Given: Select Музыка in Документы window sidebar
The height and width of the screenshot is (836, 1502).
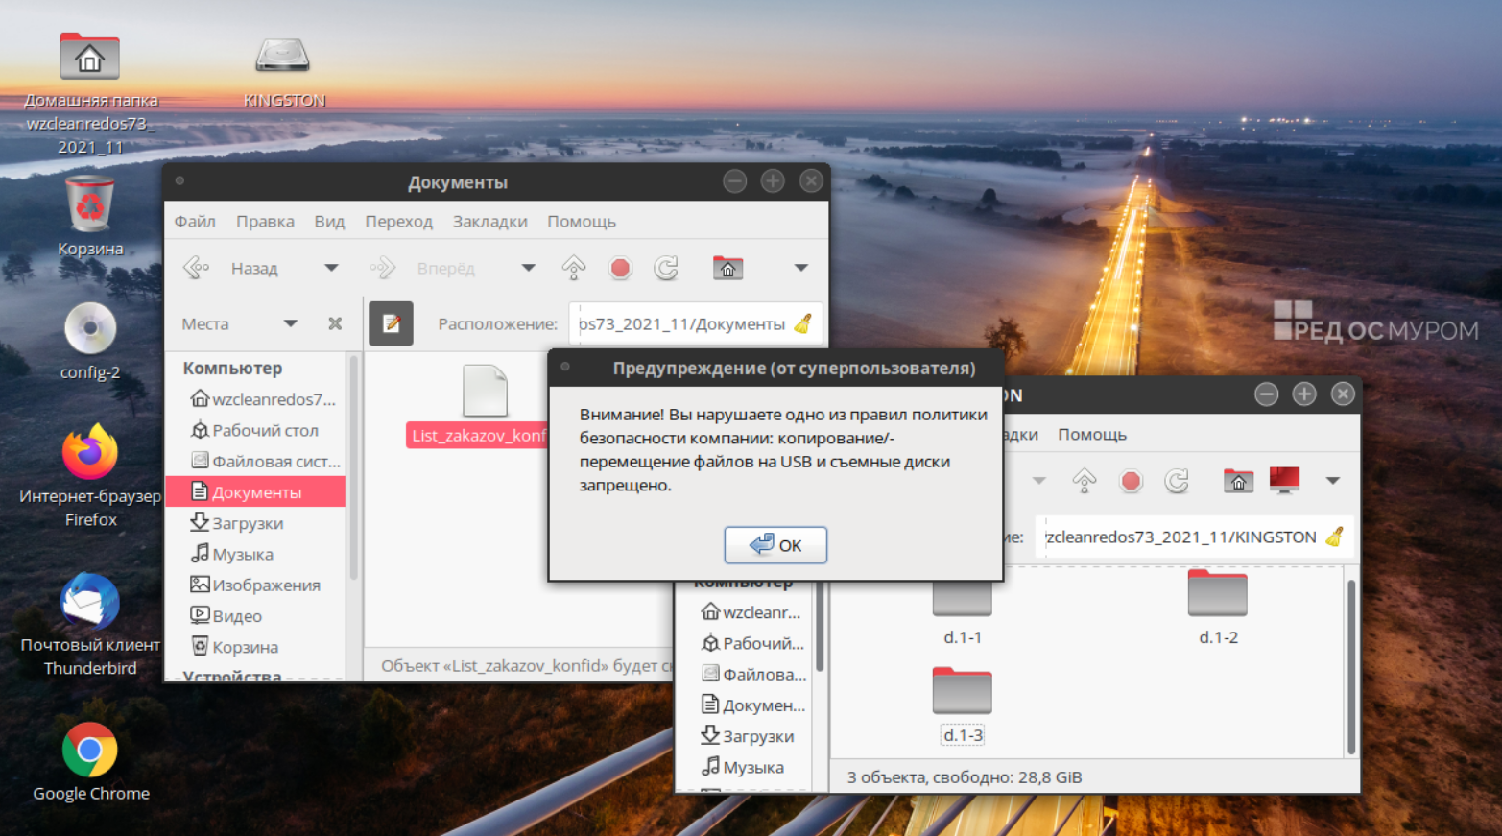Looking at the screenshot, I should coord(232,554).
